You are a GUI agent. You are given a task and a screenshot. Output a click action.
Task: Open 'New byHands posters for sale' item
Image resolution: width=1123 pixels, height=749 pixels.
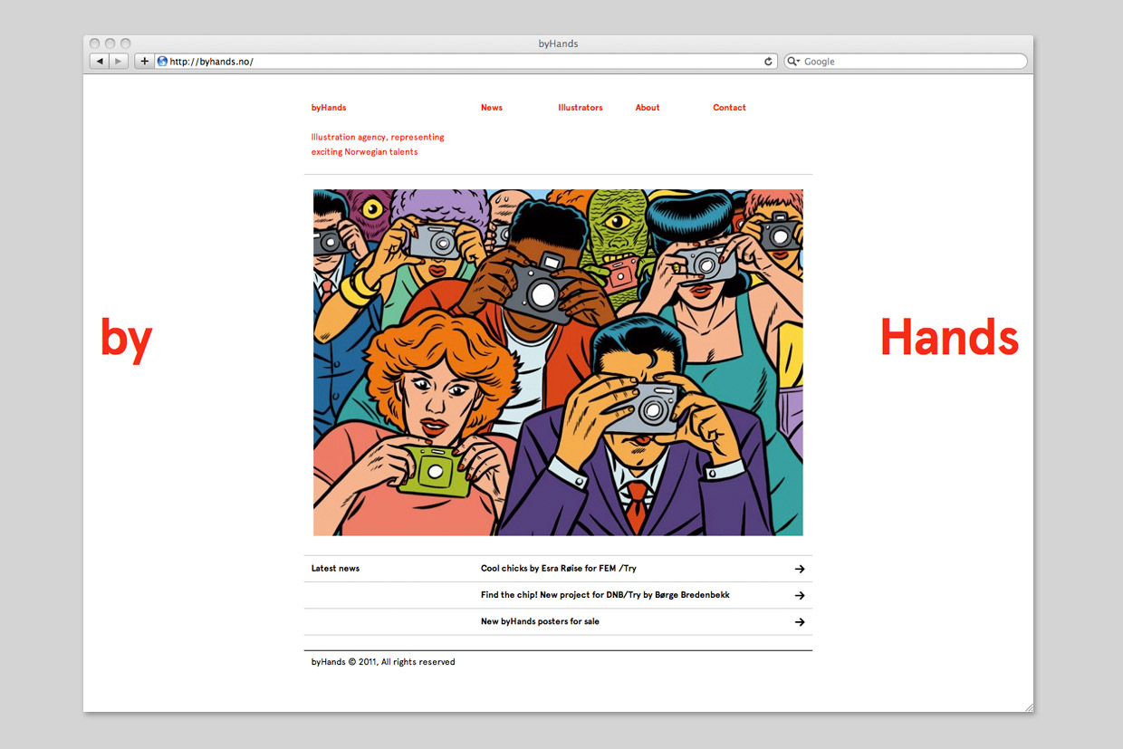click(x=540, y=621)
